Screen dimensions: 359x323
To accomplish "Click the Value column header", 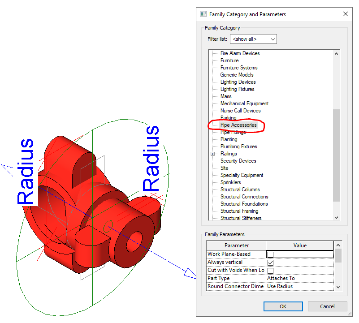I will click(300, 245).
